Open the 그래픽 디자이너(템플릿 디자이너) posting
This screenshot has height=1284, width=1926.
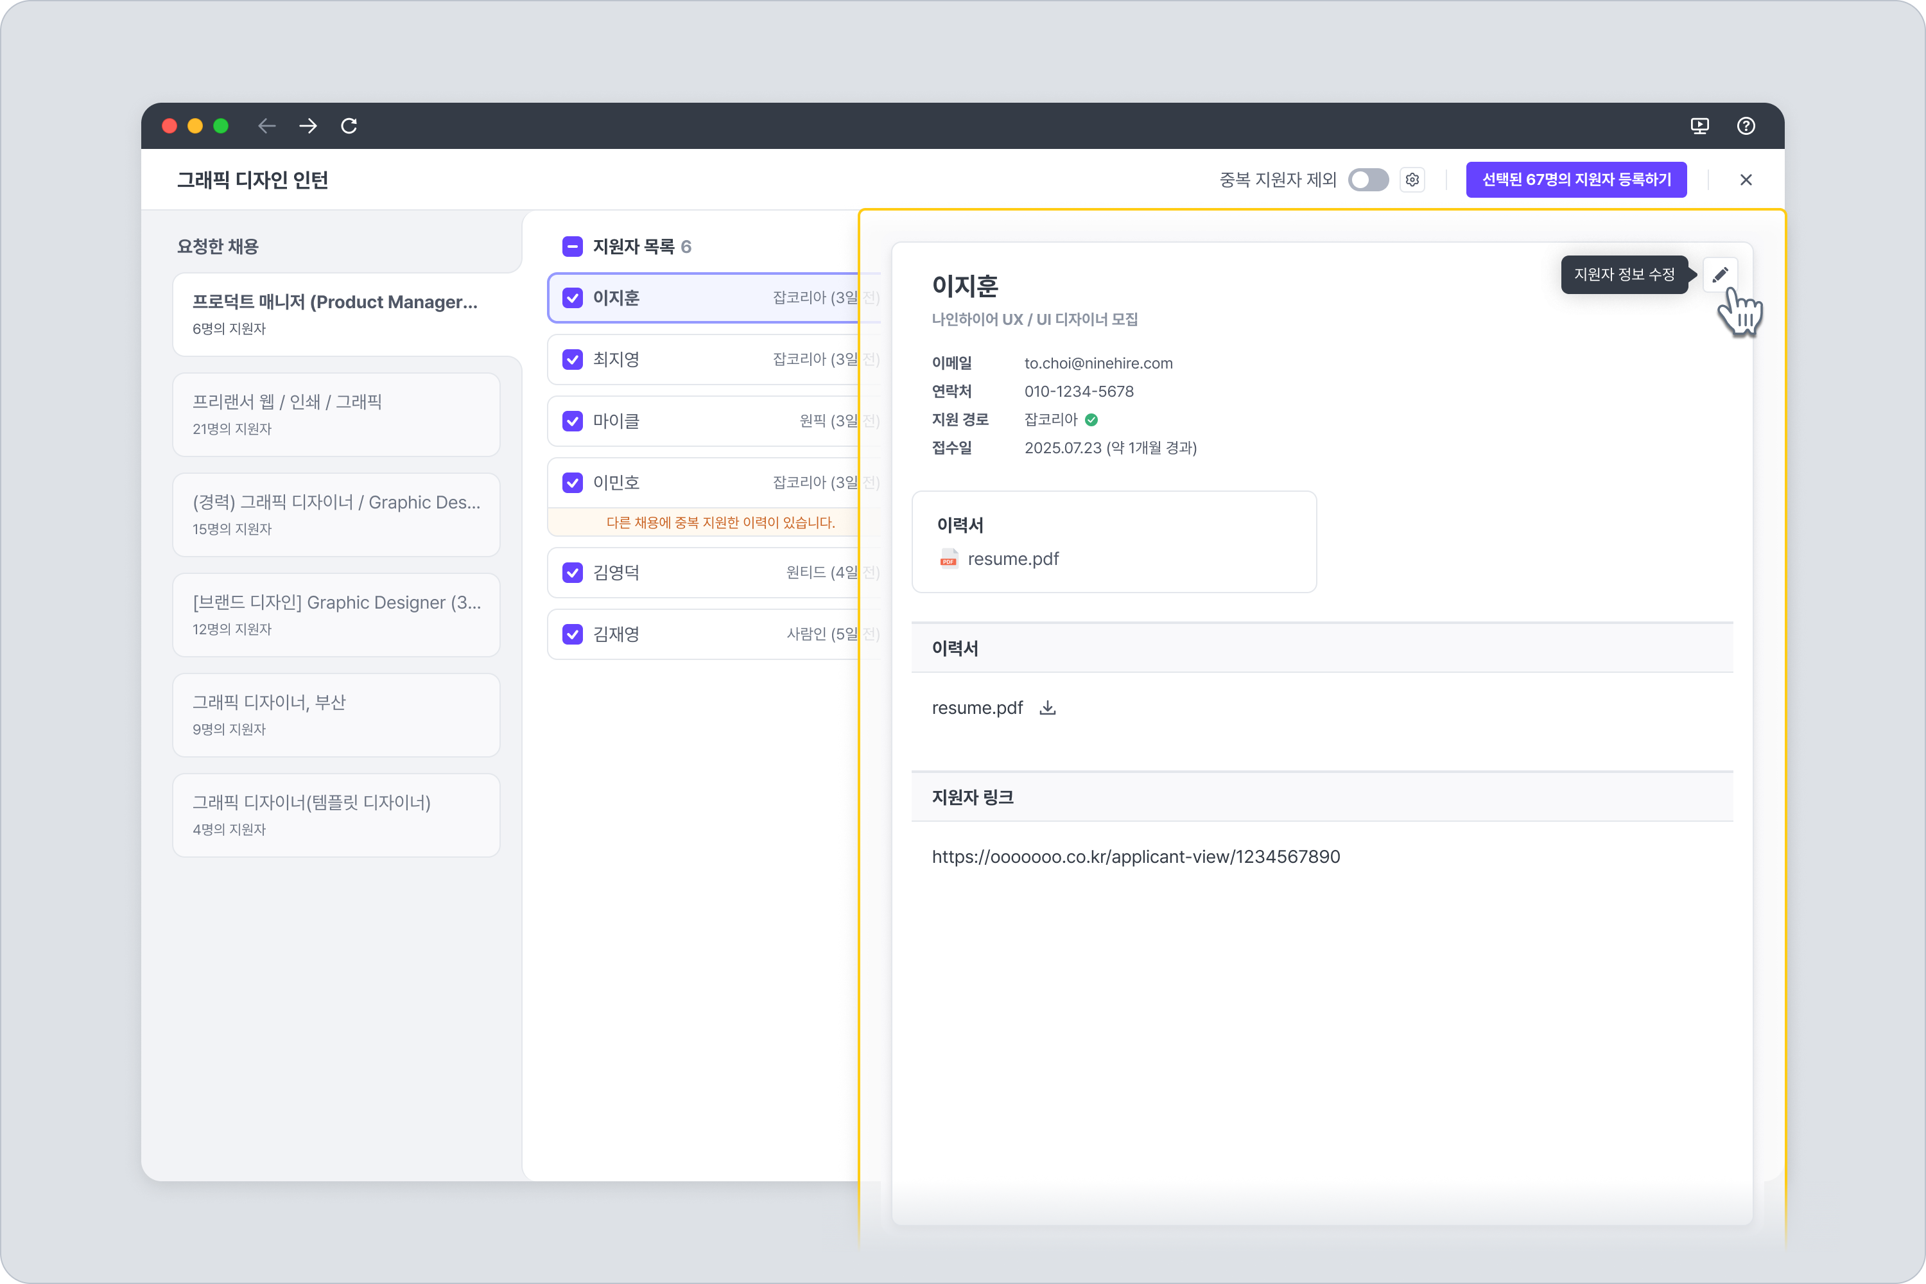pyautogui.click(x=336, y=815)
